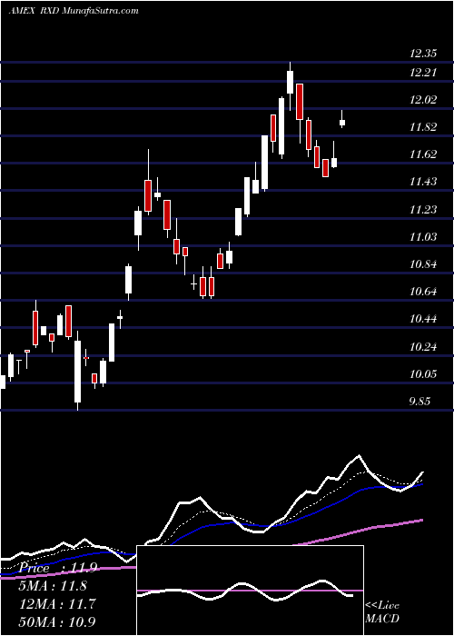This screenshot has height=636, width=454.
Task: Select the tall red candlestick below the peak
Action: point(300,102)
